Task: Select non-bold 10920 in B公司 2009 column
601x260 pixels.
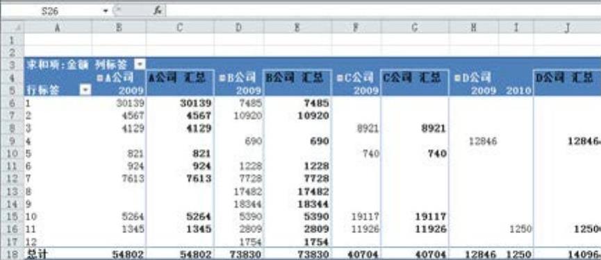Action: tap(247, 115)
